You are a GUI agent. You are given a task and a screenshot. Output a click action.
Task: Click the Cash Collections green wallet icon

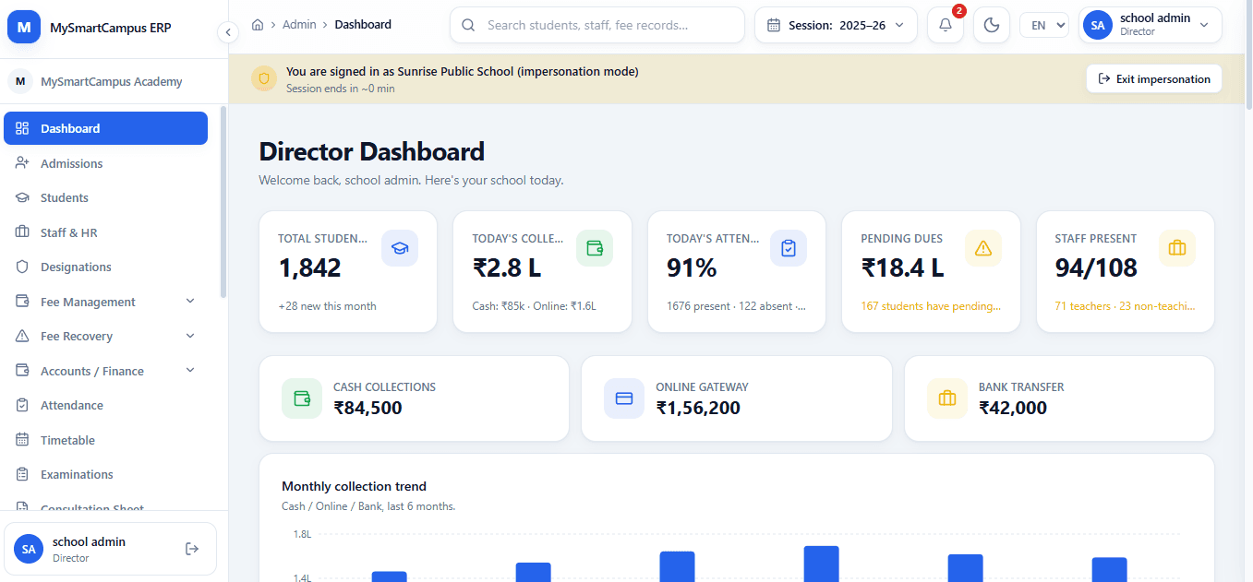(302, 398)
